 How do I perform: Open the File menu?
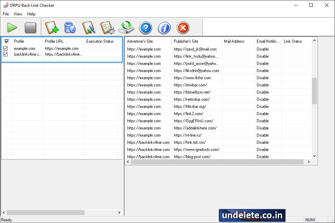(x=5, y=14)
